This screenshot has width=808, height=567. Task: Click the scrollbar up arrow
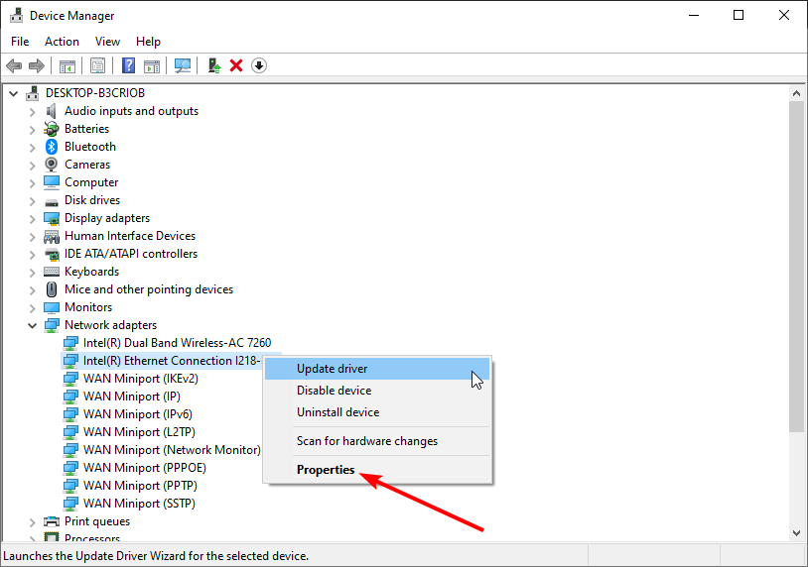pos(797,93)
